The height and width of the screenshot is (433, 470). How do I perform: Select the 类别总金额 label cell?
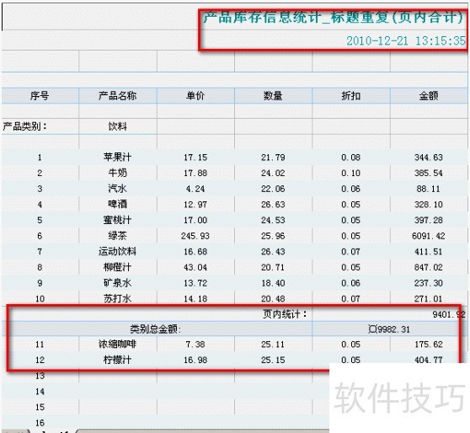pyautogui.click(x=156, y=329)
